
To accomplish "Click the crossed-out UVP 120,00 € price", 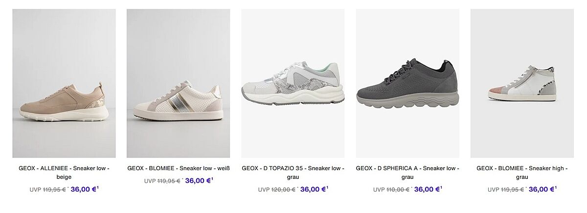I will pyautogui.click(x=277, y=190).
